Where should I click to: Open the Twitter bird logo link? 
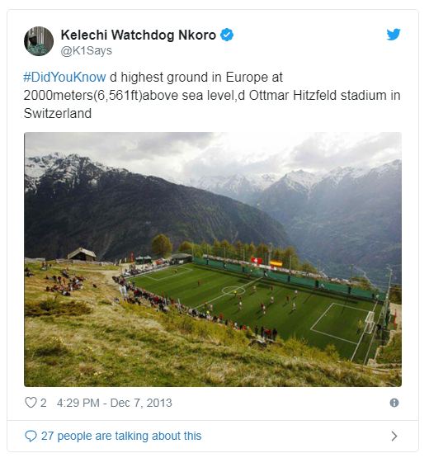[394, 35]
